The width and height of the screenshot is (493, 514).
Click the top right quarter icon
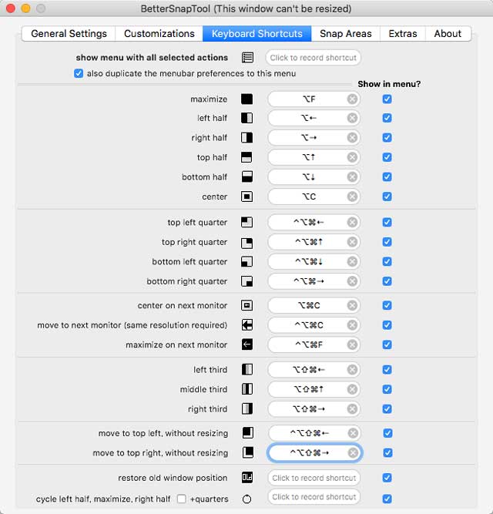(x=246, y=243)
